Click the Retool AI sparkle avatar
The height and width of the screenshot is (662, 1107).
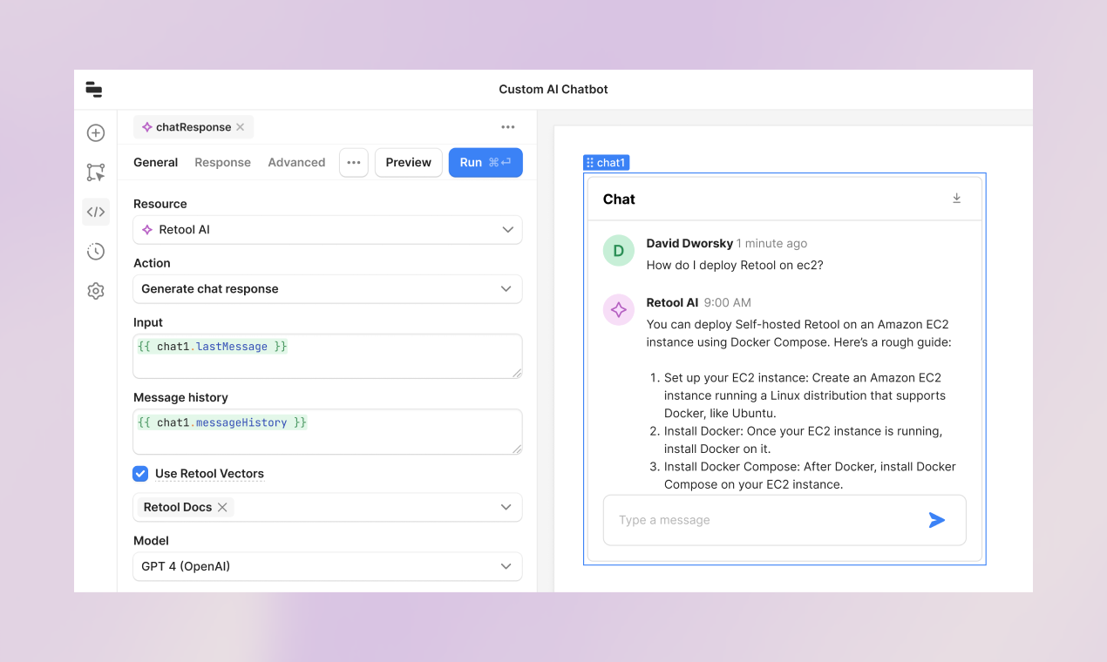pos(619,310)
